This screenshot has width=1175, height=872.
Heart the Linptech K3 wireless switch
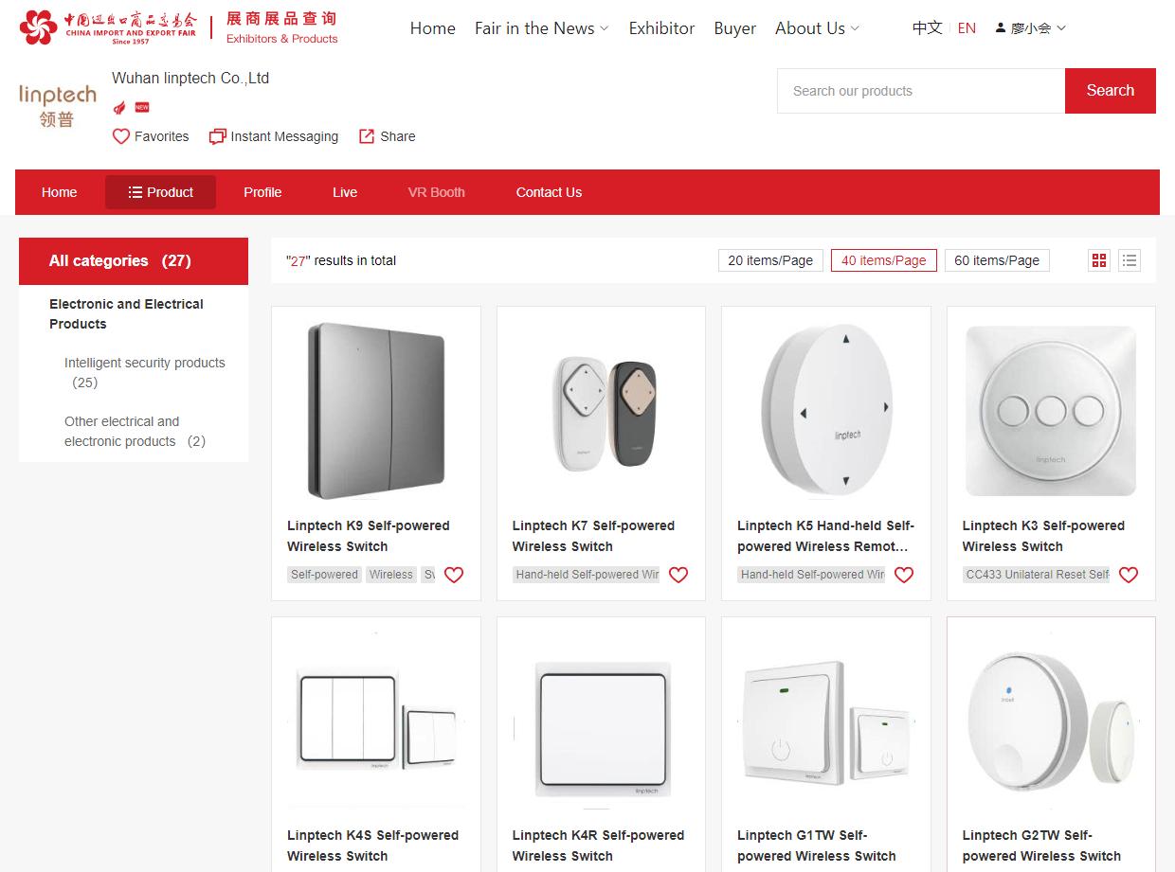click(1129, 575)
